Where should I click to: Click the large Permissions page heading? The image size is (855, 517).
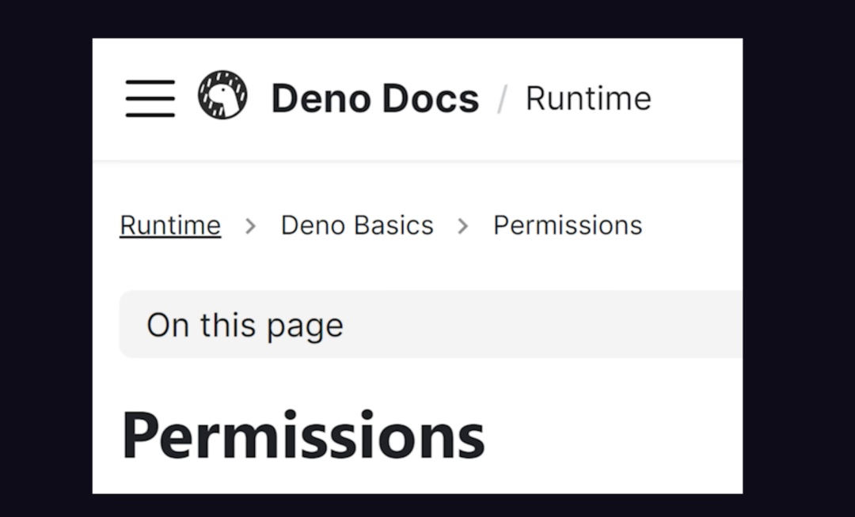point(303,436)
